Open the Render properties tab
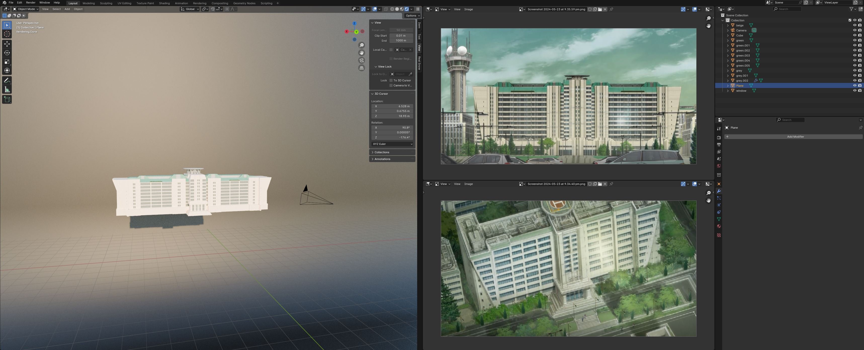Screen dimensions: 864x350 [719, 137]
